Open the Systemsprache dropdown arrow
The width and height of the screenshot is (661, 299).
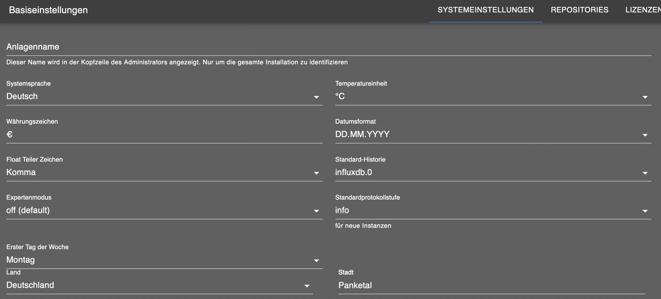pos(316,97)
